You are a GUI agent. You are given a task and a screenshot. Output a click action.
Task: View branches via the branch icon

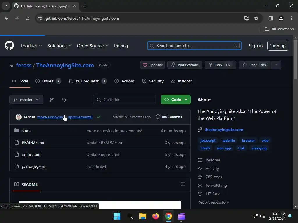(x=52, y=100)
